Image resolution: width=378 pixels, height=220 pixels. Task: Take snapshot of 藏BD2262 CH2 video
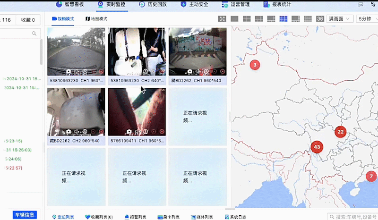pyautogui.click(x=69, y=132)
